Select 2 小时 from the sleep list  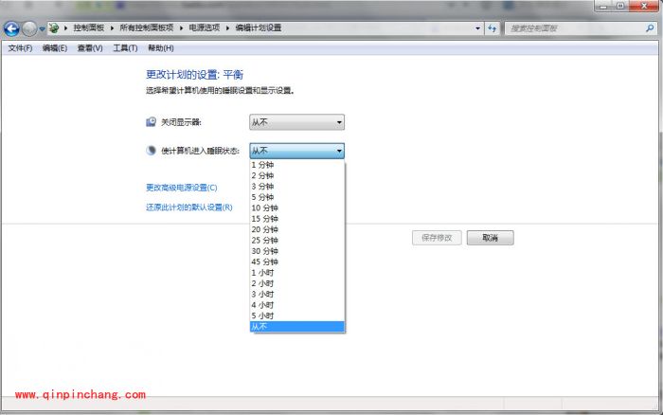tap(297, 283)
